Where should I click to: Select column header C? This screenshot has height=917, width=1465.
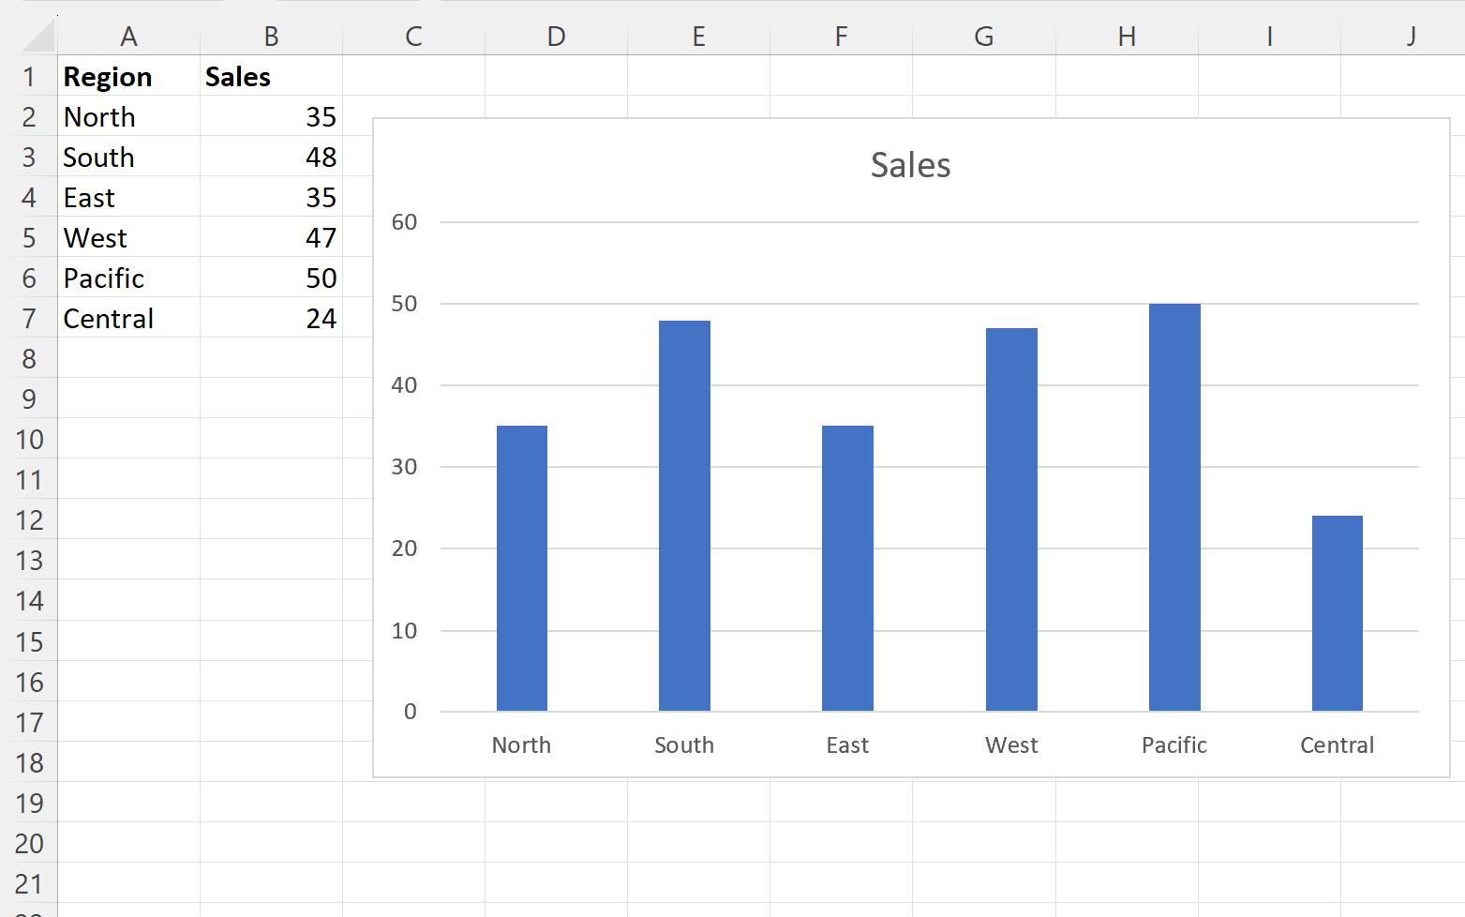(x=413, y=36)
